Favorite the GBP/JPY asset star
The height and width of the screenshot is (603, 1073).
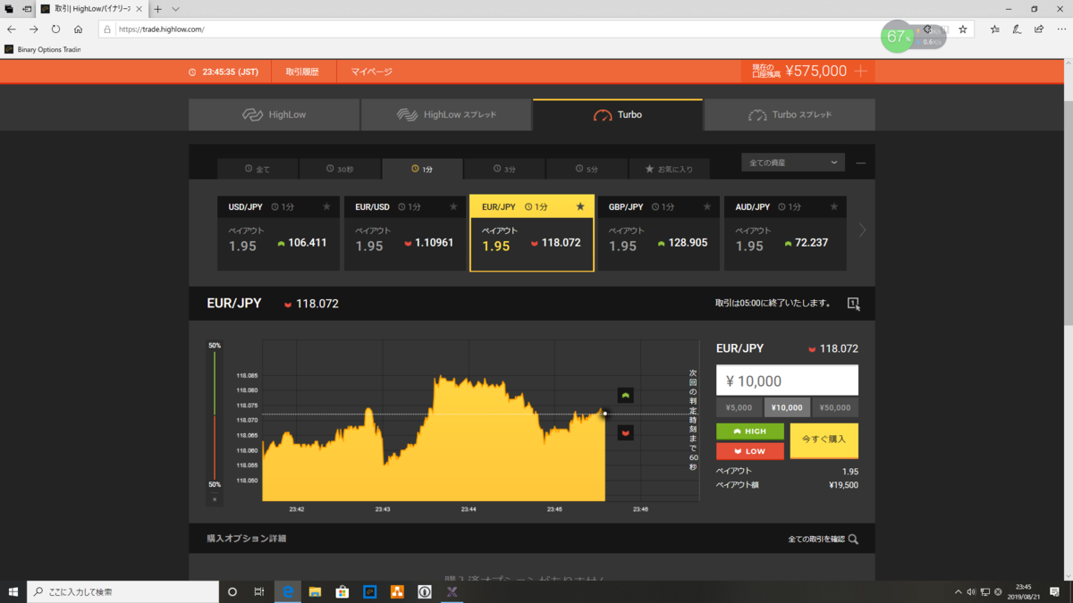pyautogui.click(x=707, y=207)
